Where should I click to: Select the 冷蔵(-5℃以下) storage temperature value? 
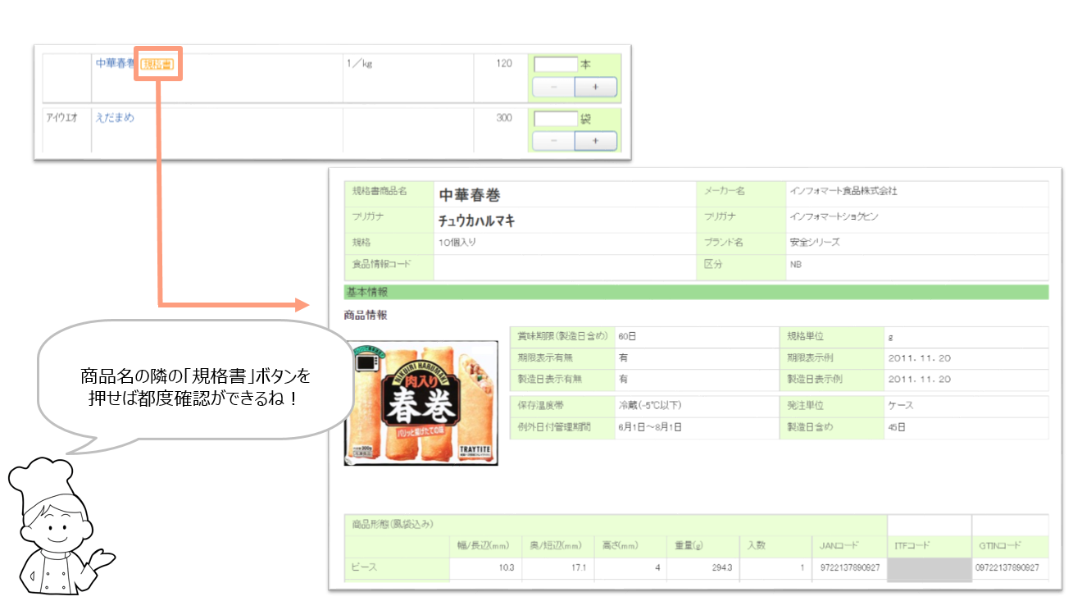[x=650, y=405]
